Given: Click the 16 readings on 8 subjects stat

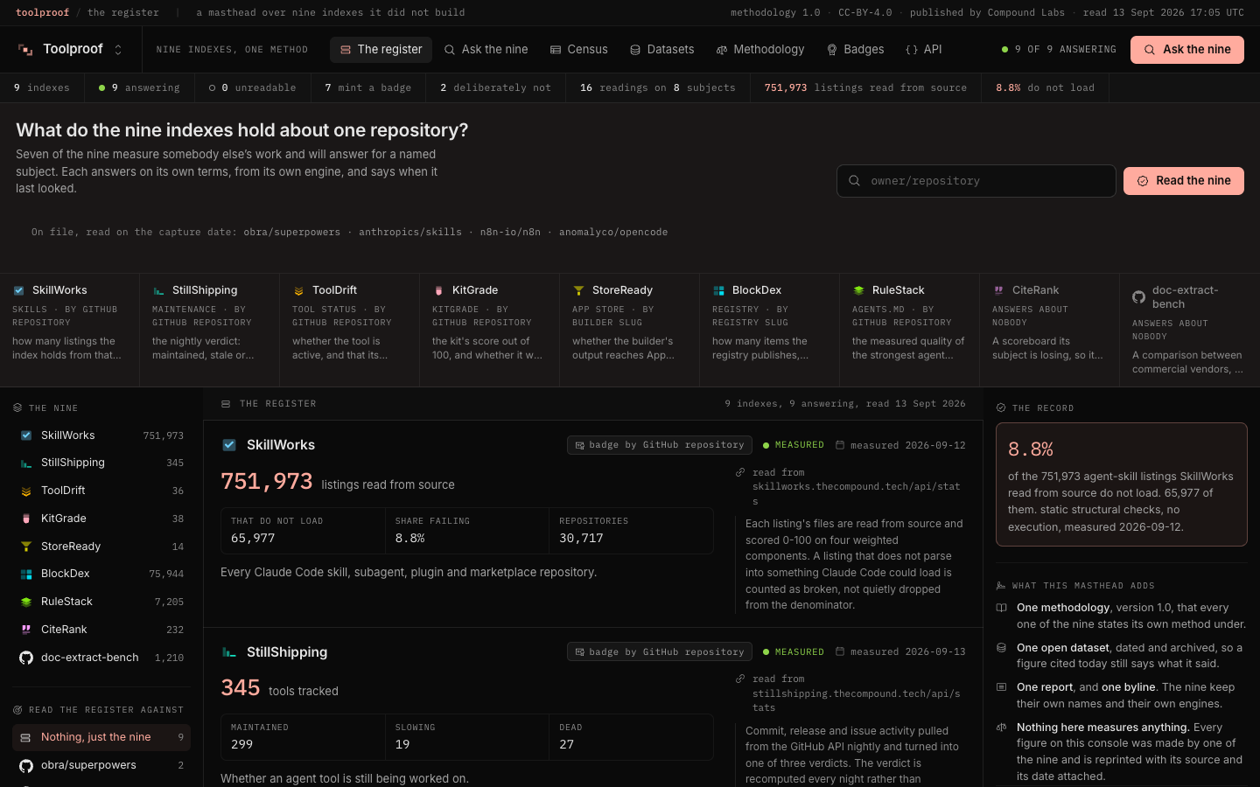Looking at the screenshot, I should (657, 88).
